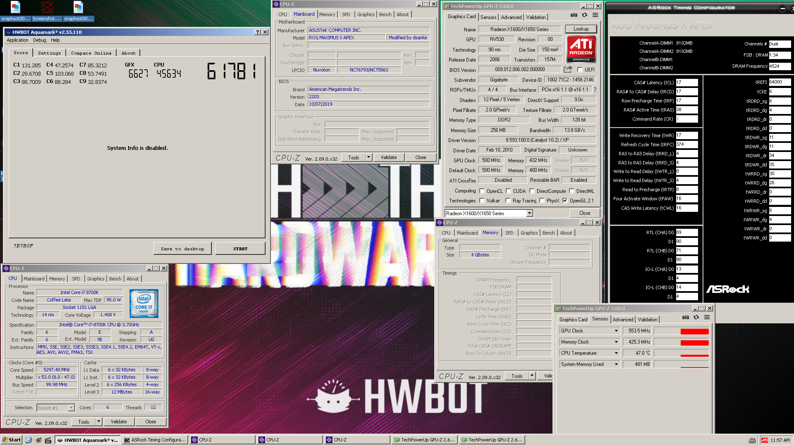
Task: Click the START button in Aquamark
Action: tap(240, 249)
